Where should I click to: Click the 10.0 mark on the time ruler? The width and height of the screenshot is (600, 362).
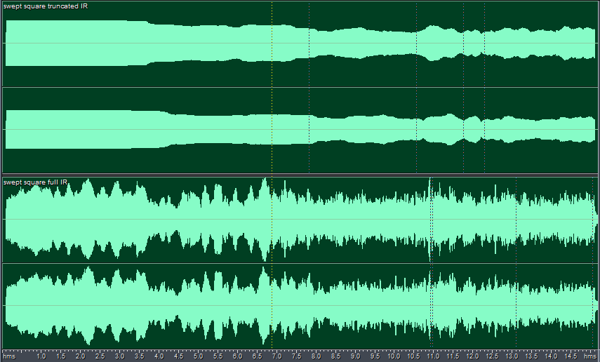click(394, 356)
